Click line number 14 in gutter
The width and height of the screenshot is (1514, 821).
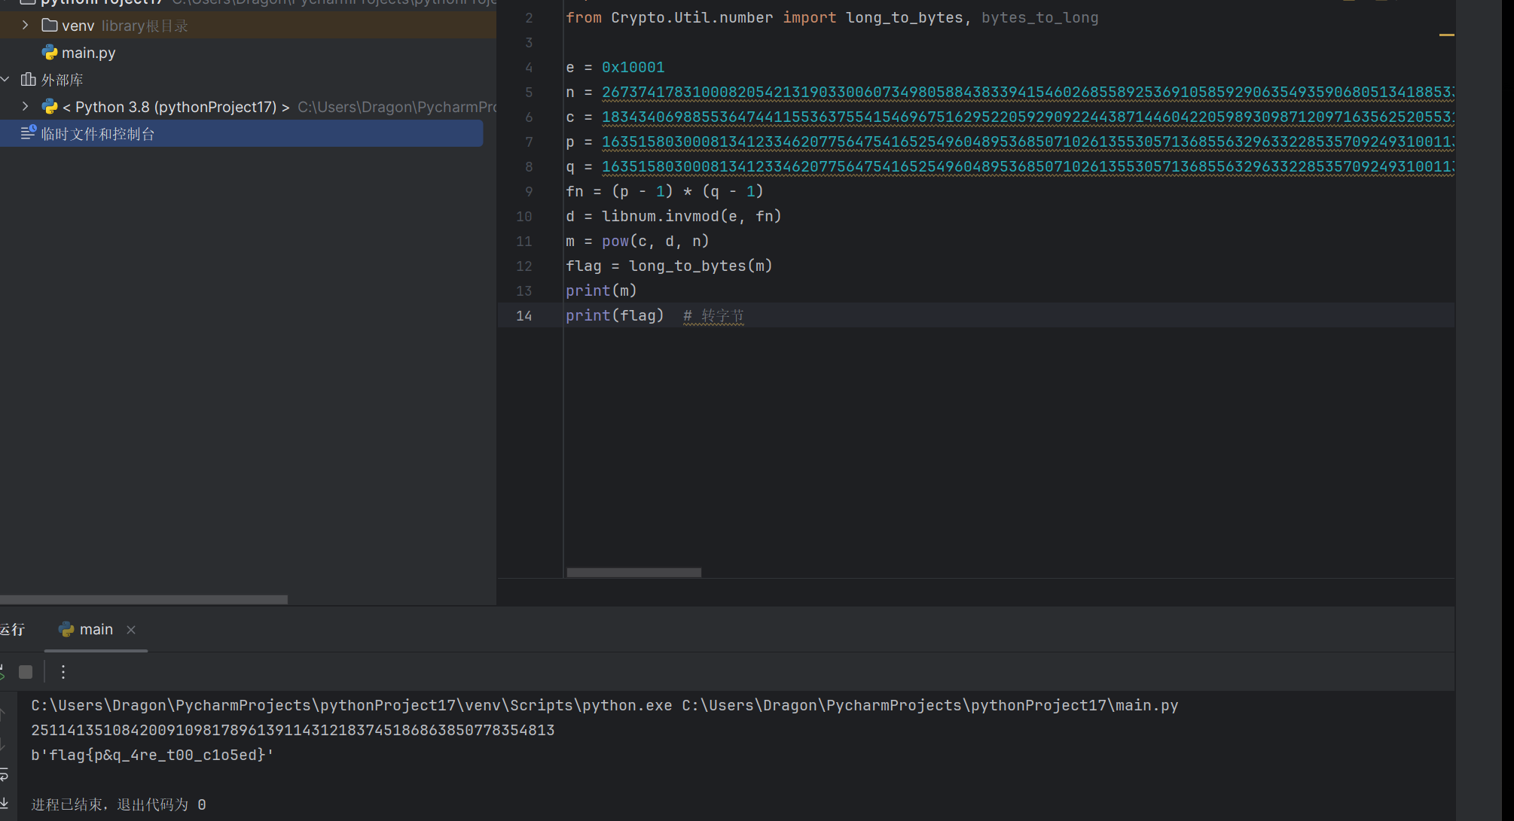[x=524, y=316]
